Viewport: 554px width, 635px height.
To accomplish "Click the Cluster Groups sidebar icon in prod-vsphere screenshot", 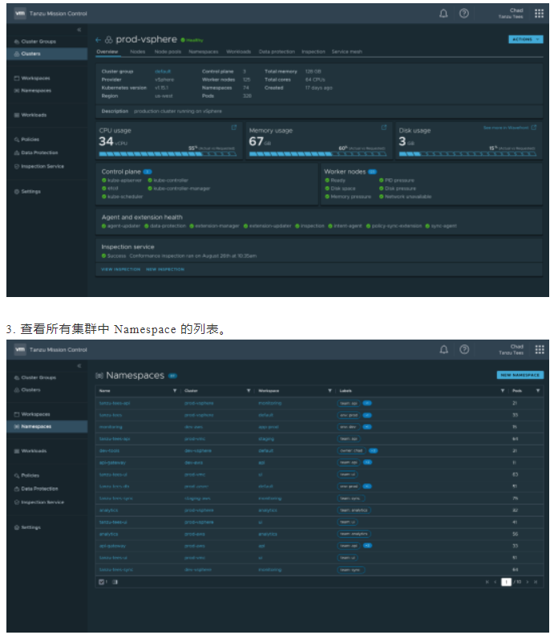I will point(17,42).
